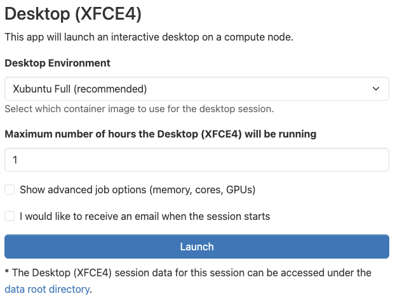The image size is (395, 301).
Task: Click the asterisk at the footnote start
Action: click(6, 272)
